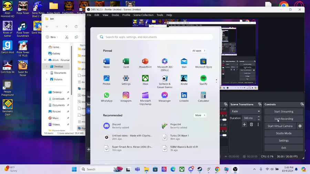Open the Mail pinned app
The image size is (310, 174).
click(184, 63)
